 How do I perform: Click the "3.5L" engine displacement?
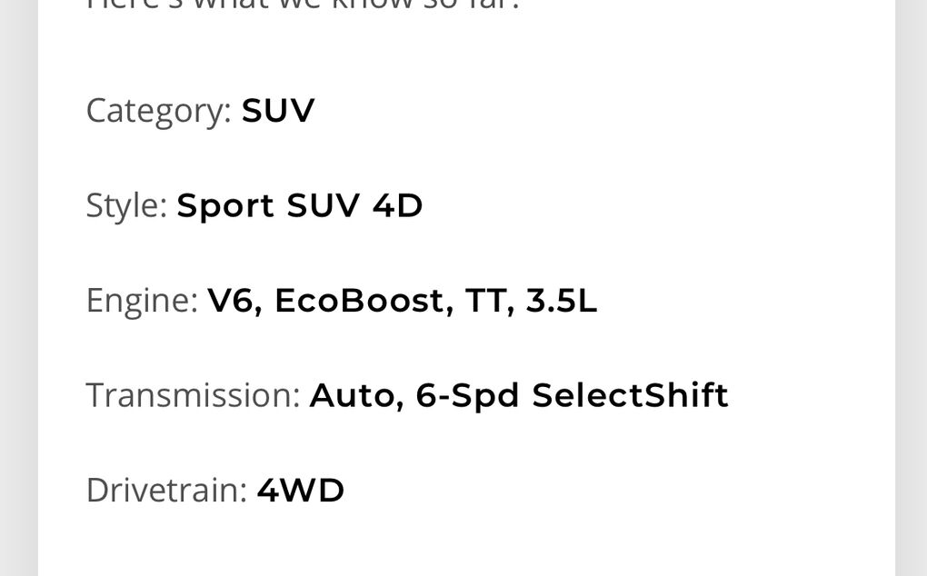562,301
